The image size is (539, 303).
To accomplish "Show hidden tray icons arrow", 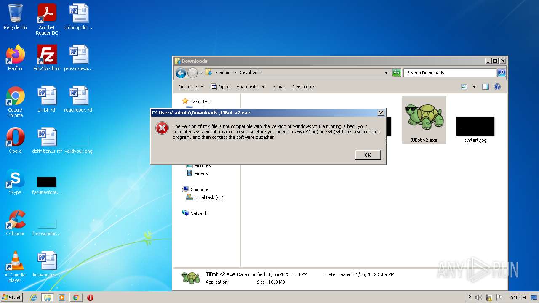I will (x=470, y=298).
